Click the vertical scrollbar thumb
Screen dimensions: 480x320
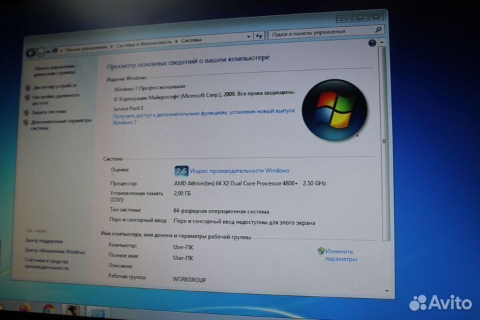coord(385,143)
